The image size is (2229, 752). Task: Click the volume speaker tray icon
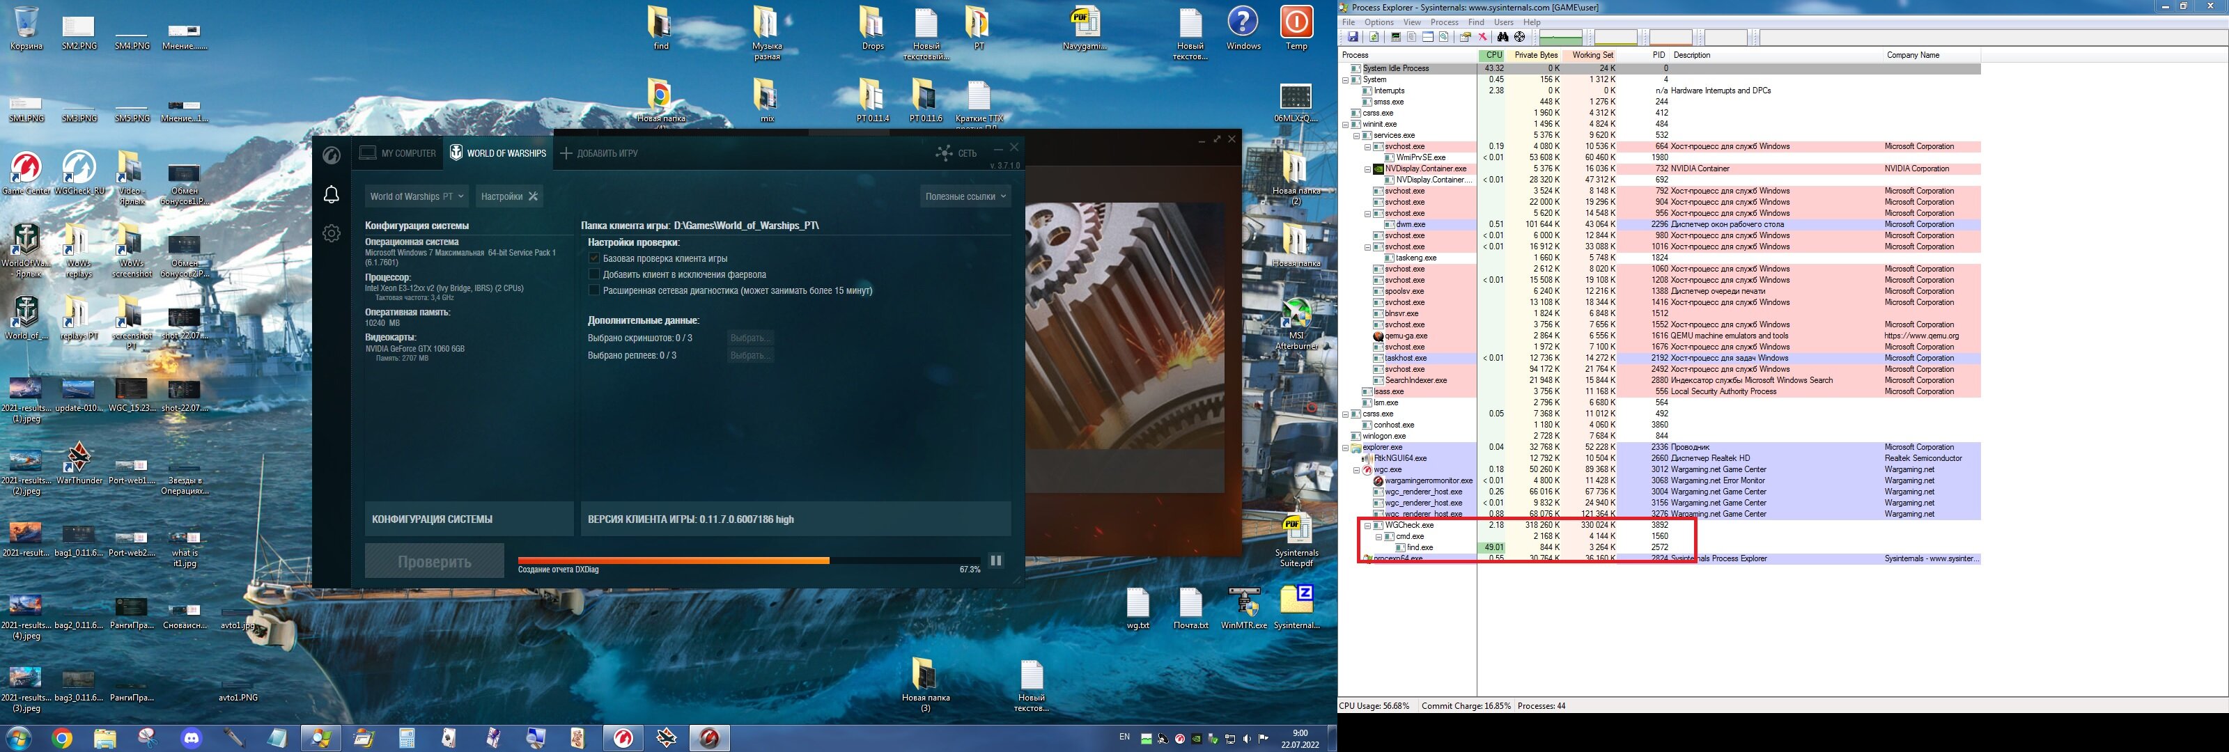click(x=1247, y=738)
